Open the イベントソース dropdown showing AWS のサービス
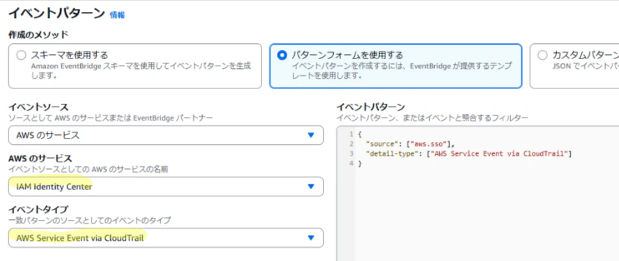This screenshot has height=261, width=619. pos(166,135)
